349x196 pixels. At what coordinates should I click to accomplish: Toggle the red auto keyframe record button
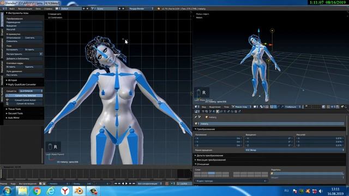(x=167, y=184)
